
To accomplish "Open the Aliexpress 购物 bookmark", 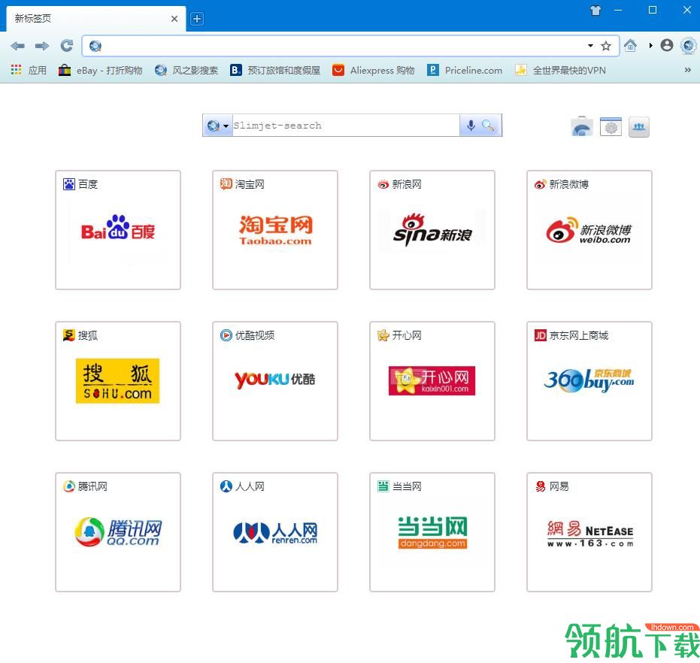I will click(373, 70).
